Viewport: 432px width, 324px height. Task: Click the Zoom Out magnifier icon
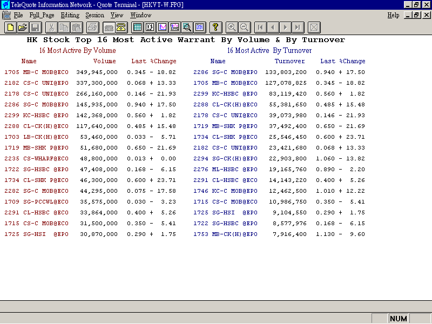(244, 28)
